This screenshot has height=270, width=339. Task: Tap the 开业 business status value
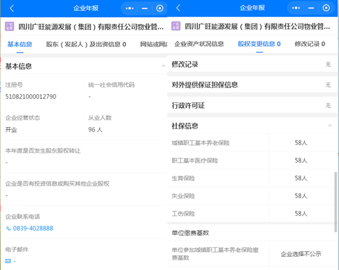point(11,130)
